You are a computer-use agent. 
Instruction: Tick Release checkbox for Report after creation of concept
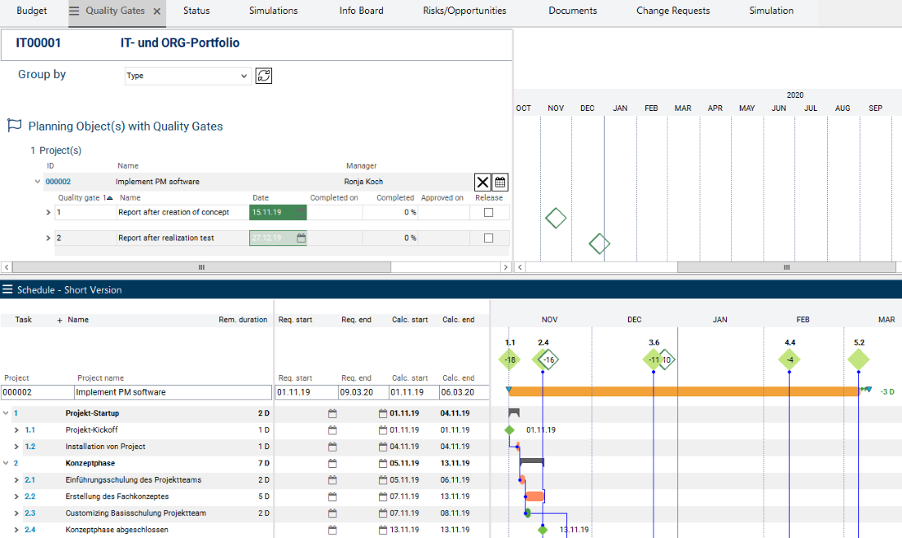click(x=488, y=213)
